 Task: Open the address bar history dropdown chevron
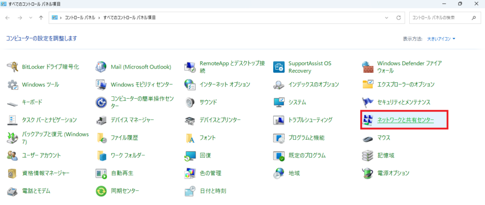[386, 17]
